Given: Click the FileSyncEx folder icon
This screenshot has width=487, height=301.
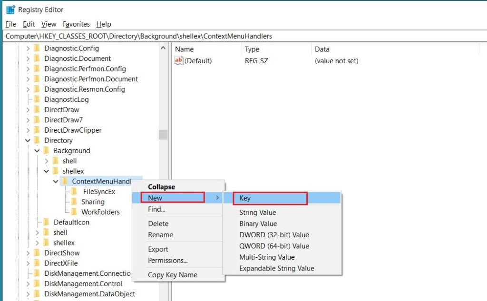Looking at the screenshot, I should (x=74, y=192).
